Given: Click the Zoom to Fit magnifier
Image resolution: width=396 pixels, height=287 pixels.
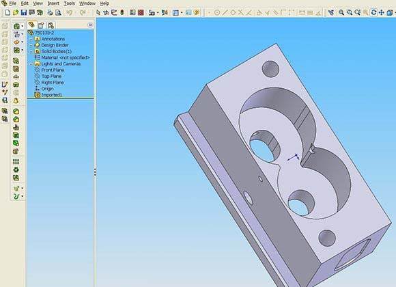Looking at the screenshot, I should 341,12.
